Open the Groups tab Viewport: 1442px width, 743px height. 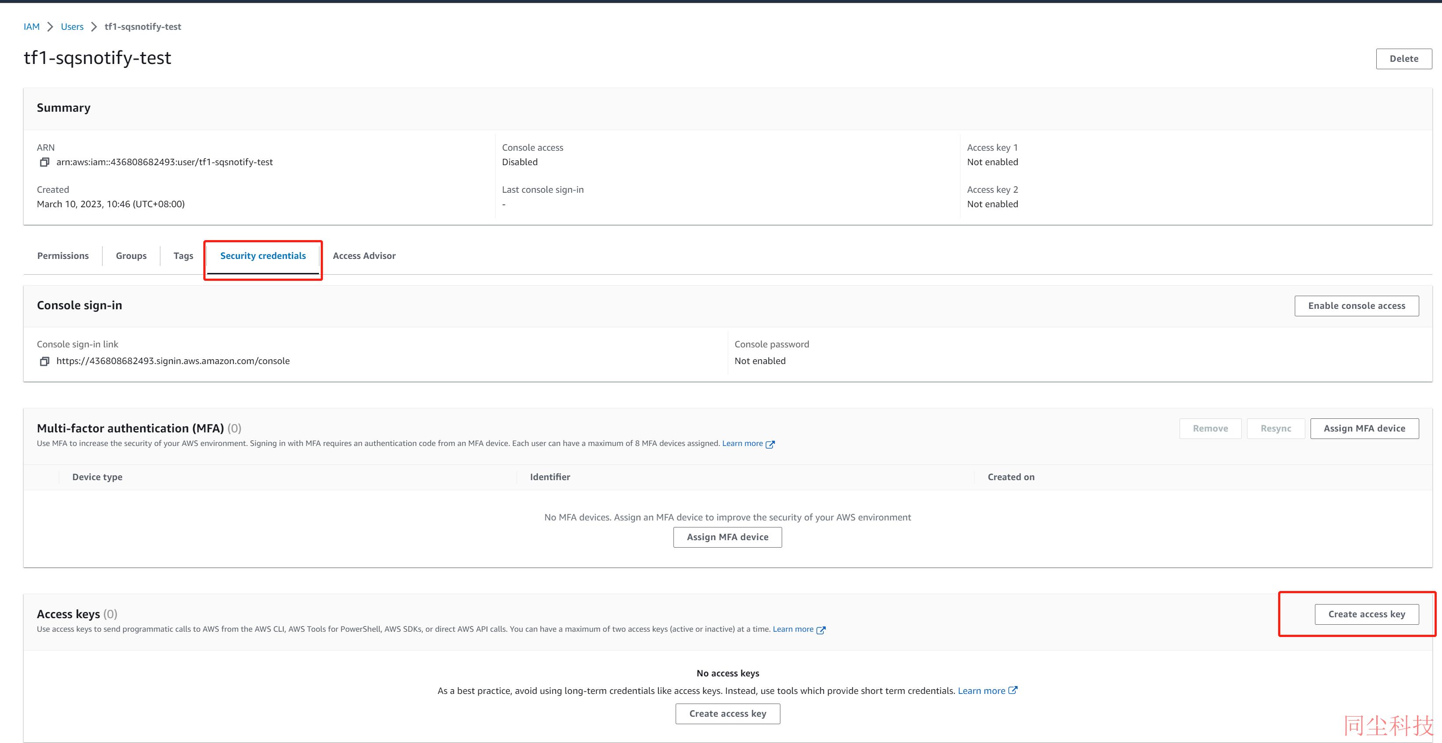pyautogui.click(x=131, y=256)
